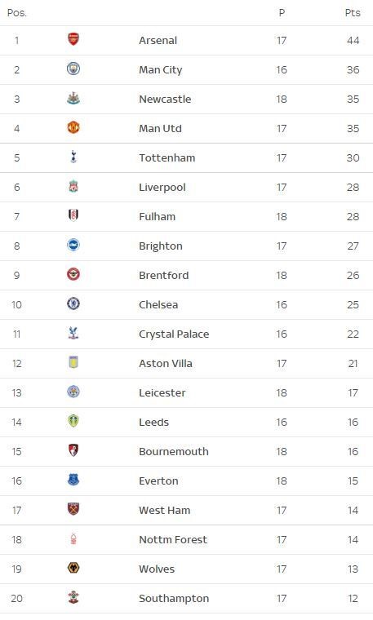
Task: Open the Aston Villa team link
Action: tap(166, 363)
